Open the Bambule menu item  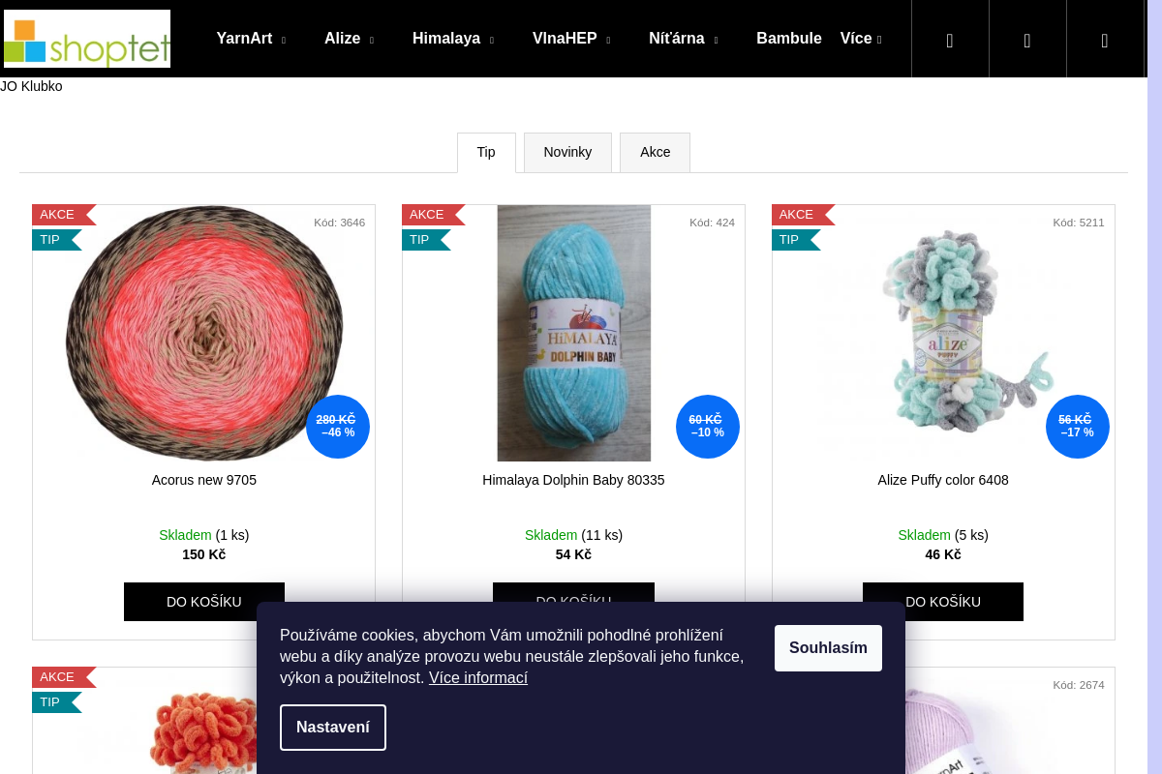pyautogui.click(x=788, y=39)
